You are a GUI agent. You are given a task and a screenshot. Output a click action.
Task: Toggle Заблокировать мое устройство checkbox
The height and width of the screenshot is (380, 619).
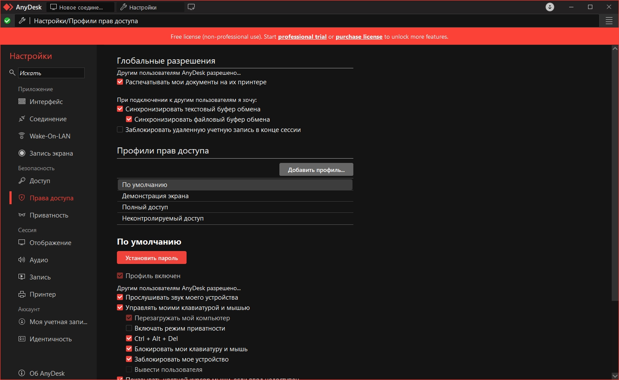point(129,359)
